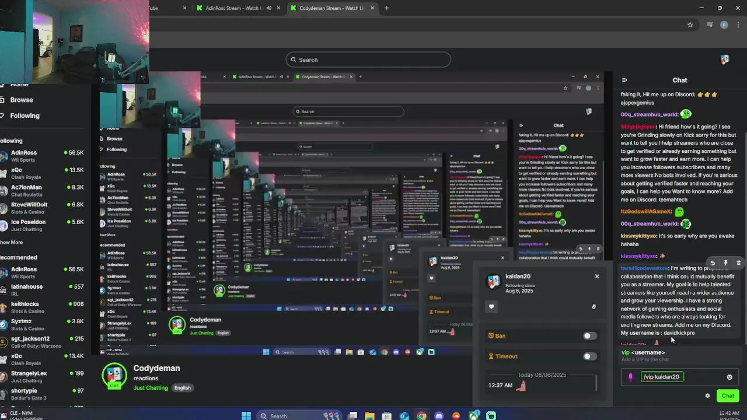Open xQc channel showing 13.5K viewers
747x420 pixels.
(x=44, y=173)
